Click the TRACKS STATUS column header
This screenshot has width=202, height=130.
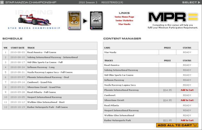tap(187, 61)
